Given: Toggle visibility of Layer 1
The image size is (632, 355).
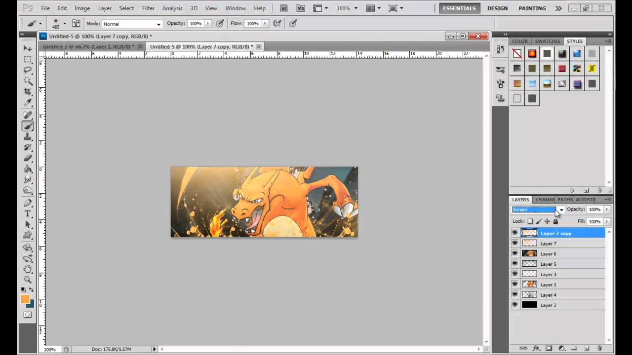Looking at the screenshot, I should coord(515,284).
